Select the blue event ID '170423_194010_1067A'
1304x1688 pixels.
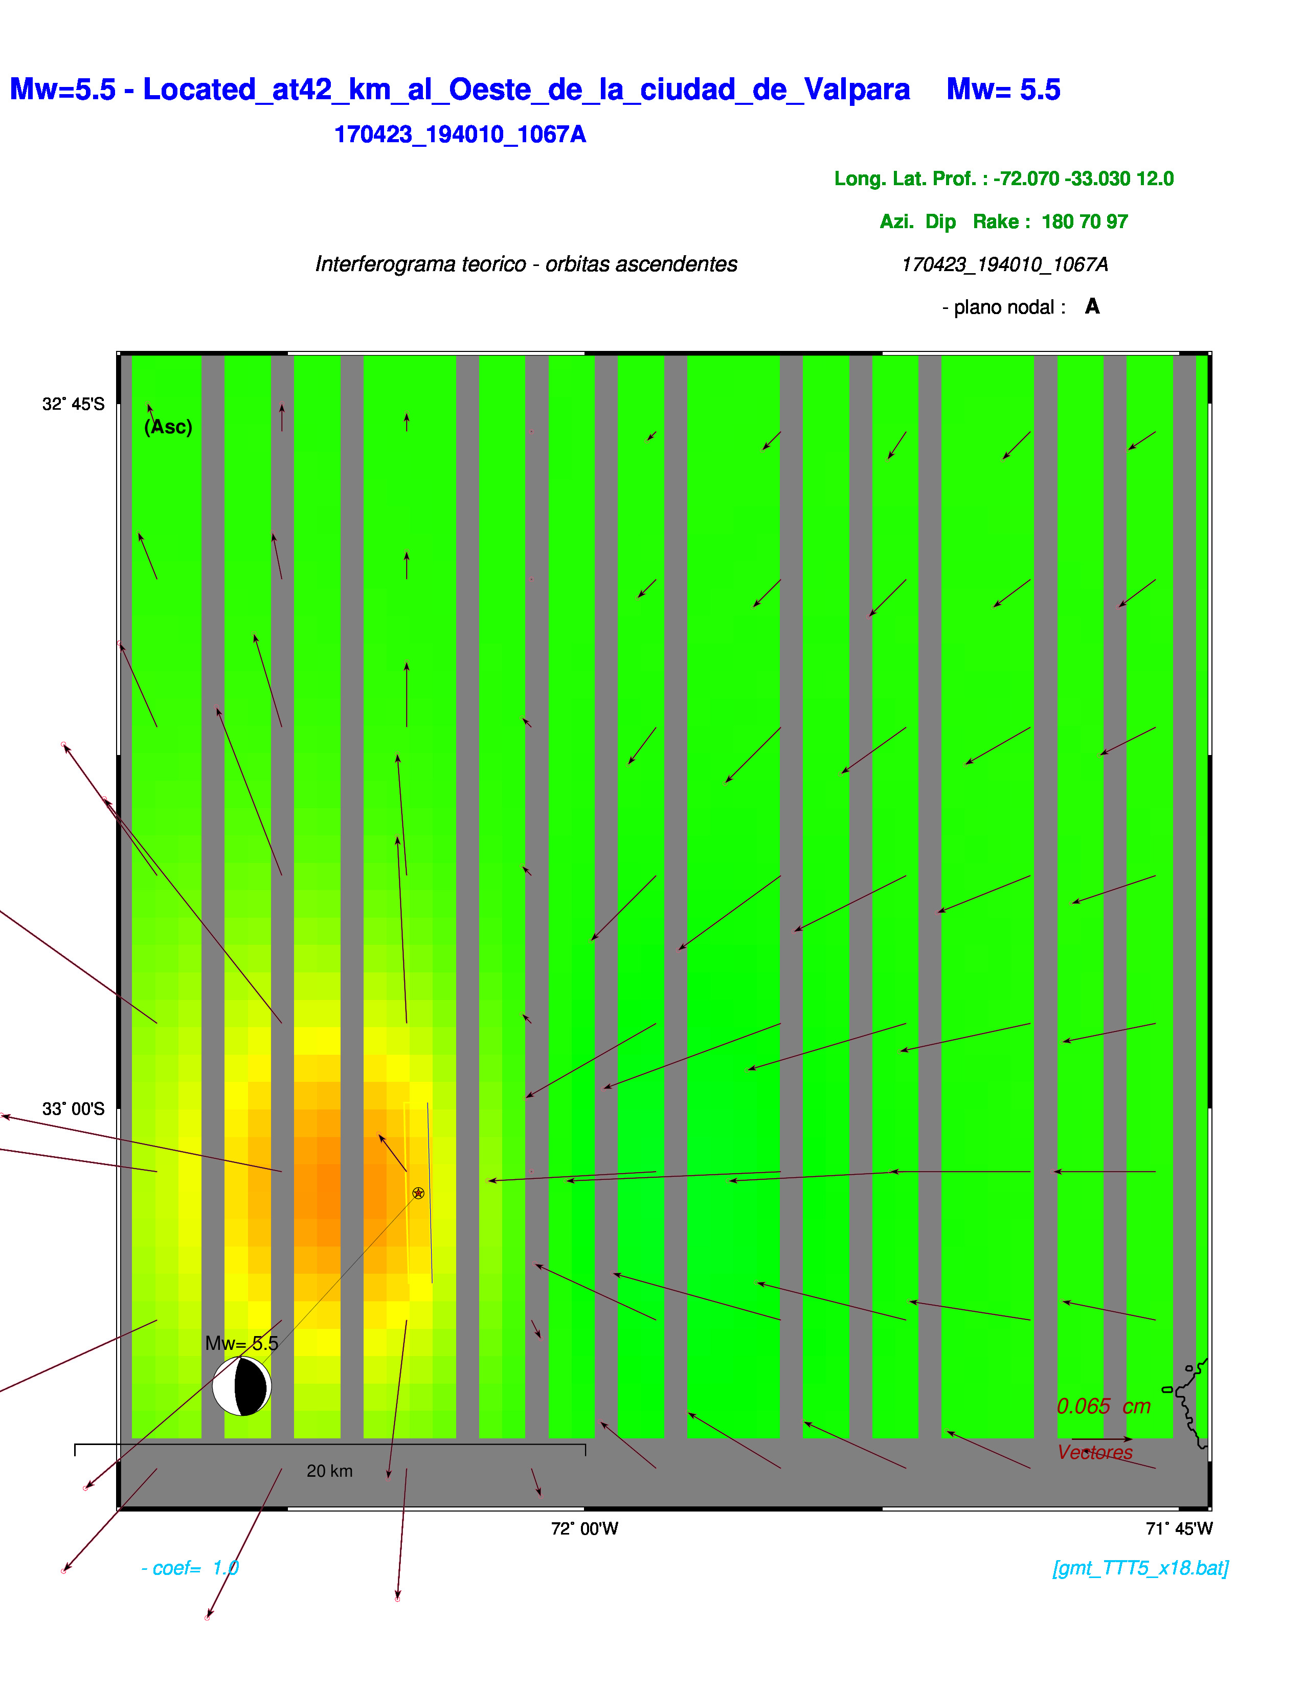coord(460,135)
